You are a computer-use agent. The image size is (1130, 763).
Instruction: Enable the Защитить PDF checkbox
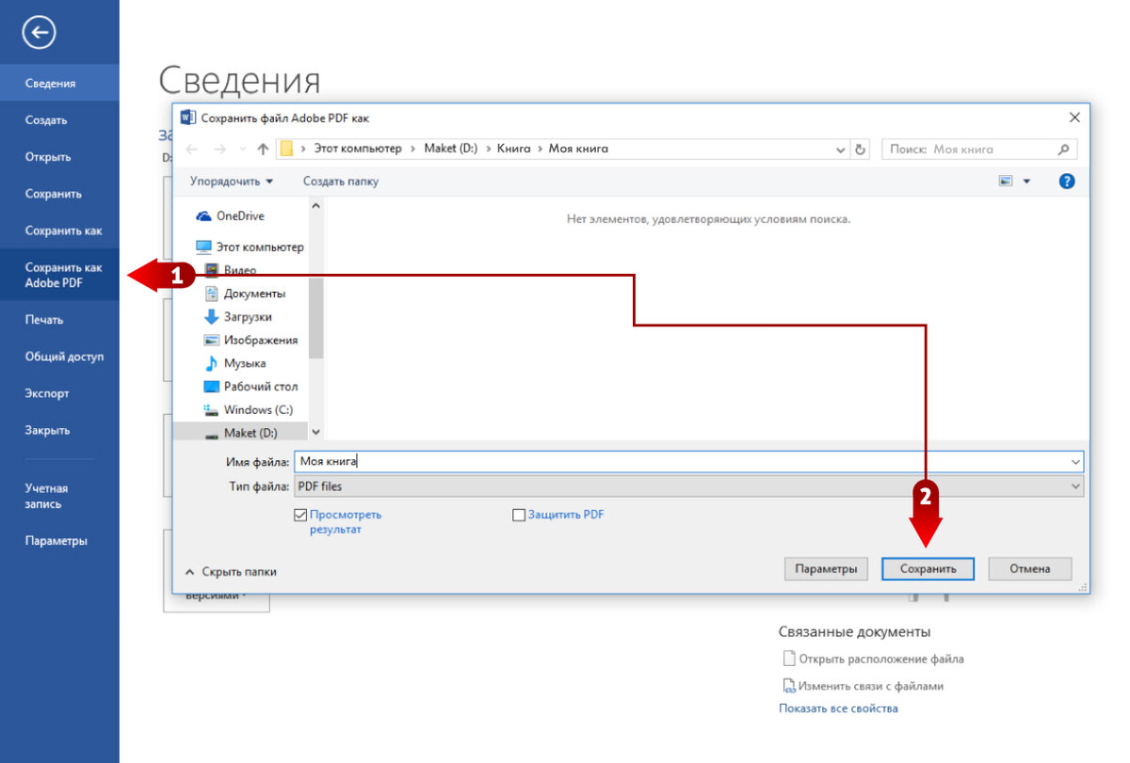(x=518, y=515)
